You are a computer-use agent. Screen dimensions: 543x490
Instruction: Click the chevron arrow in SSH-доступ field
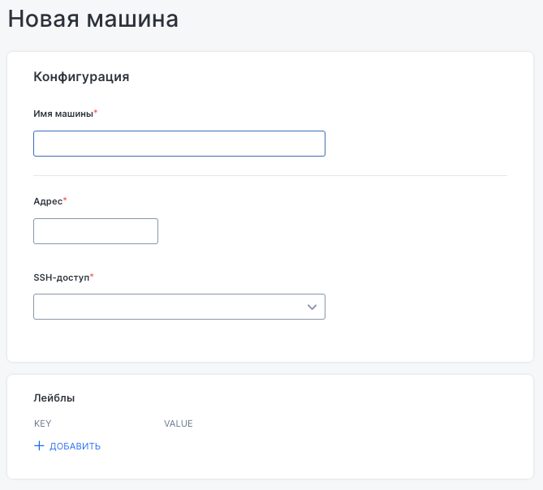(312, 307)
